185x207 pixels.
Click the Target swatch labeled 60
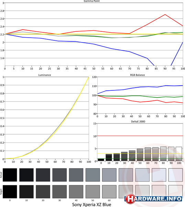pyautogui.click(x=109, y=191)
